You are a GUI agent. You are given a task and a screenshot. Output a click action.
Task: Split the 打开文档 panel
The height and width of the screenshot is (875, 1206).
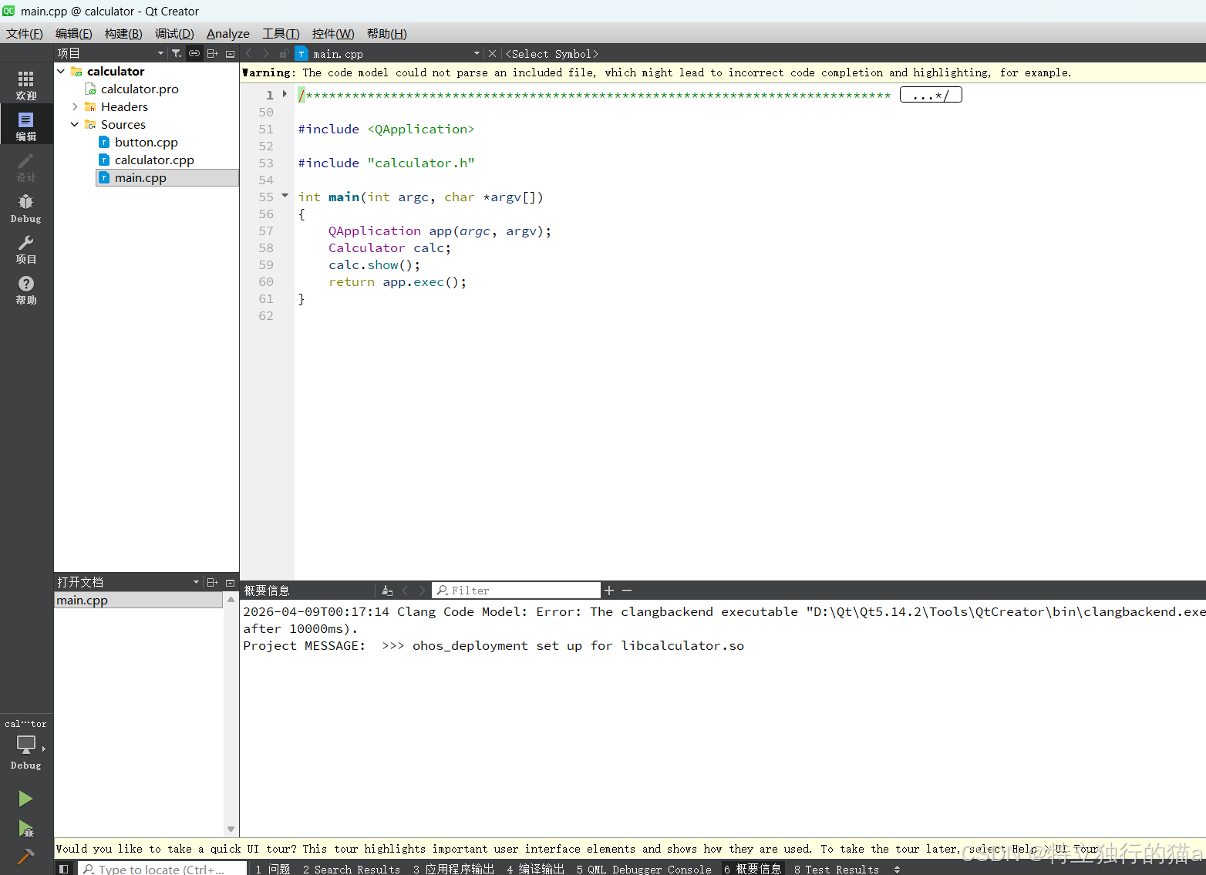click(x=213, y=582)
